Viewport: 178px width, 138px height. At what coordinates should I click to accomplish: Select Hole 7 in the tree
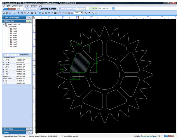(15, 42)
